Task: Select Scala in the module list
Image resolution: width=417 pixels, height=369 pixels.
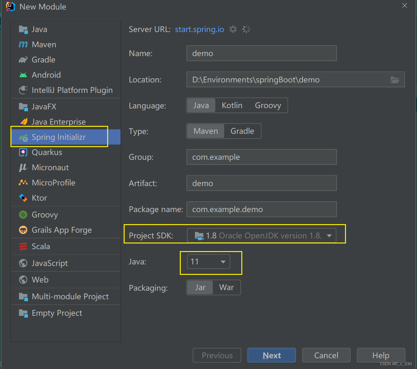Action: pos(66,246)
